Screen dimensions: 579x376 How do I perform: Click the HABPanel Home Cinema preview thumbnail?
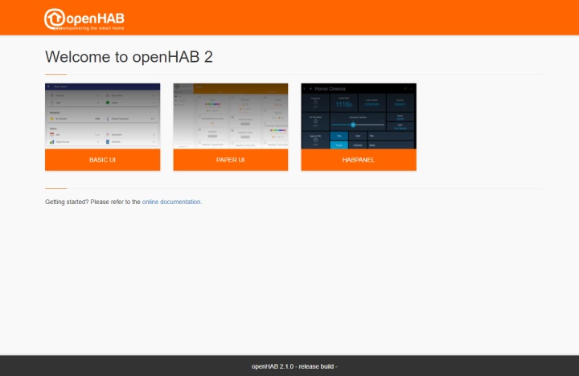pos(359,116)
